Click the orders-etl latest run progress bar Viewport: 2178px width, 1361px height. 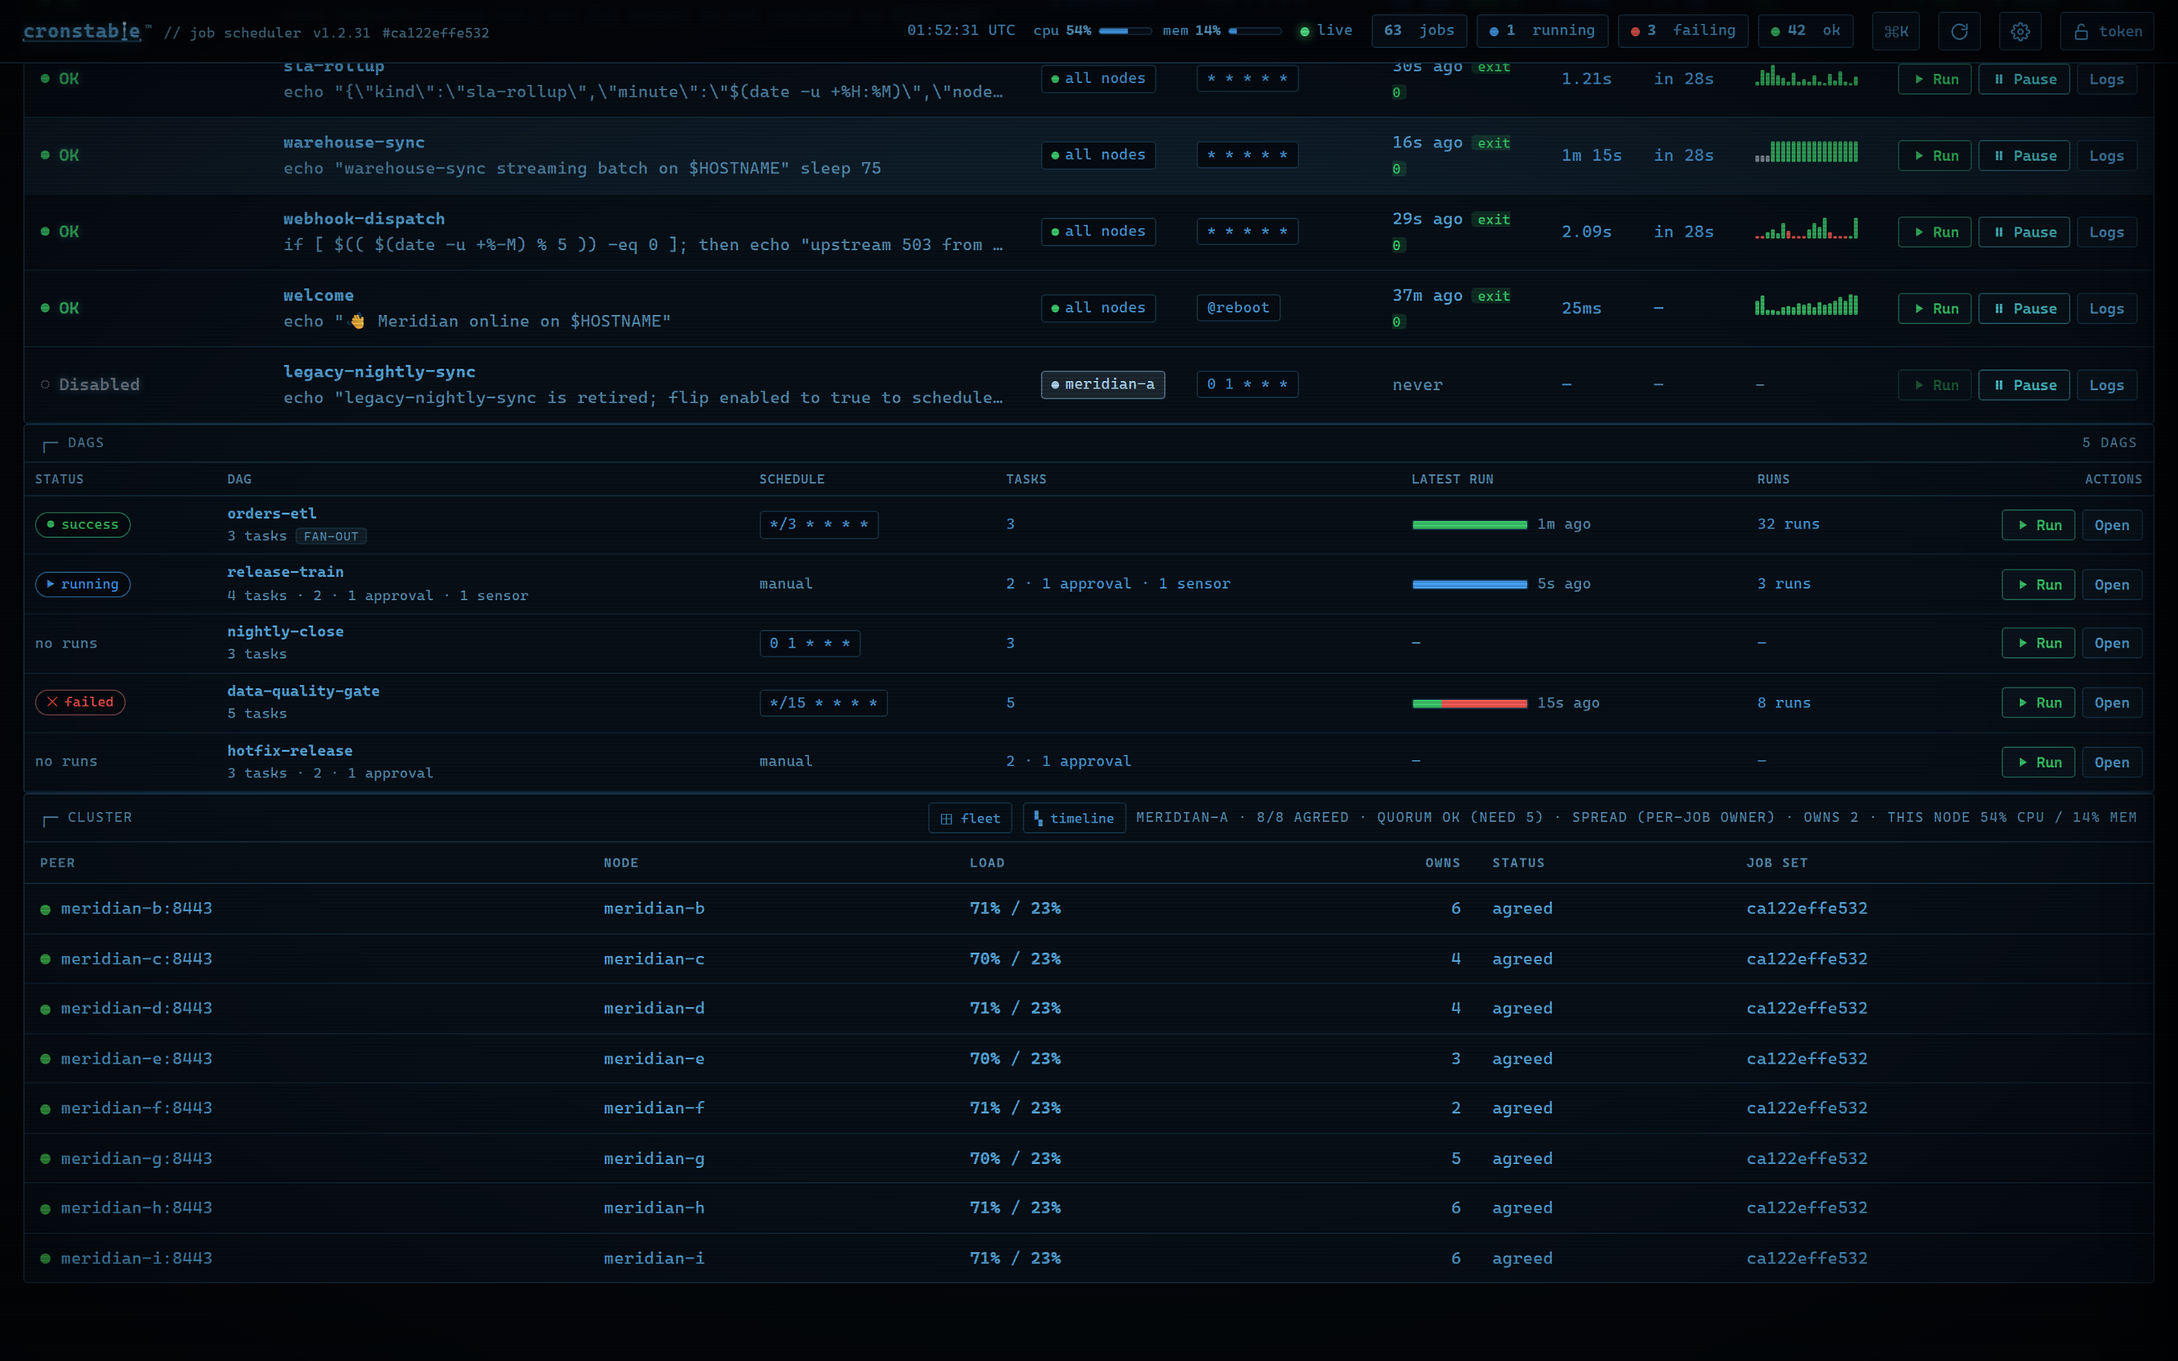click(1470, 525)
